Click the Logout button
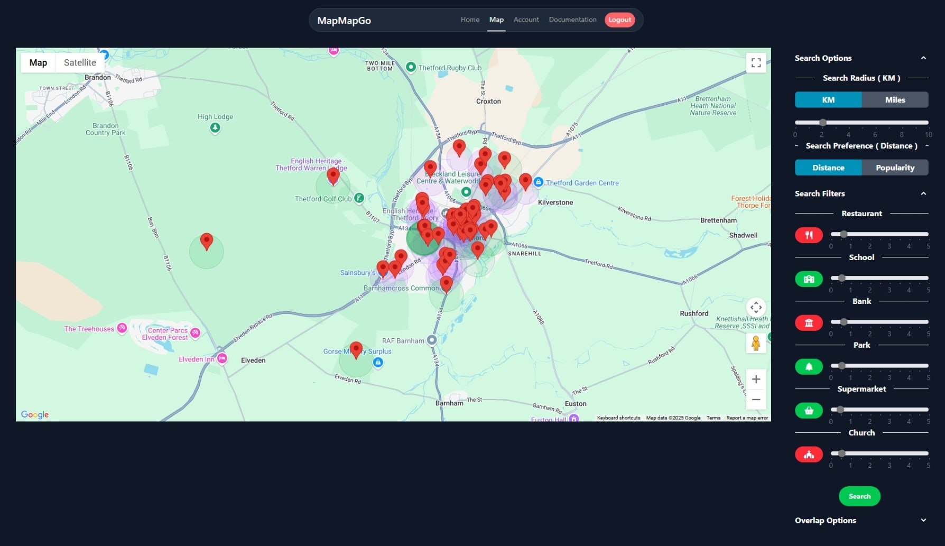The width and height of the screenshot is (945, 546). coord(619,20)
